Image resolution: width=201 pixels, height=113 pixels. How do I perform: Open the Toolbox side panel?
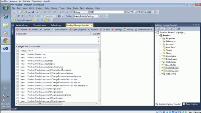pos(13,29)
